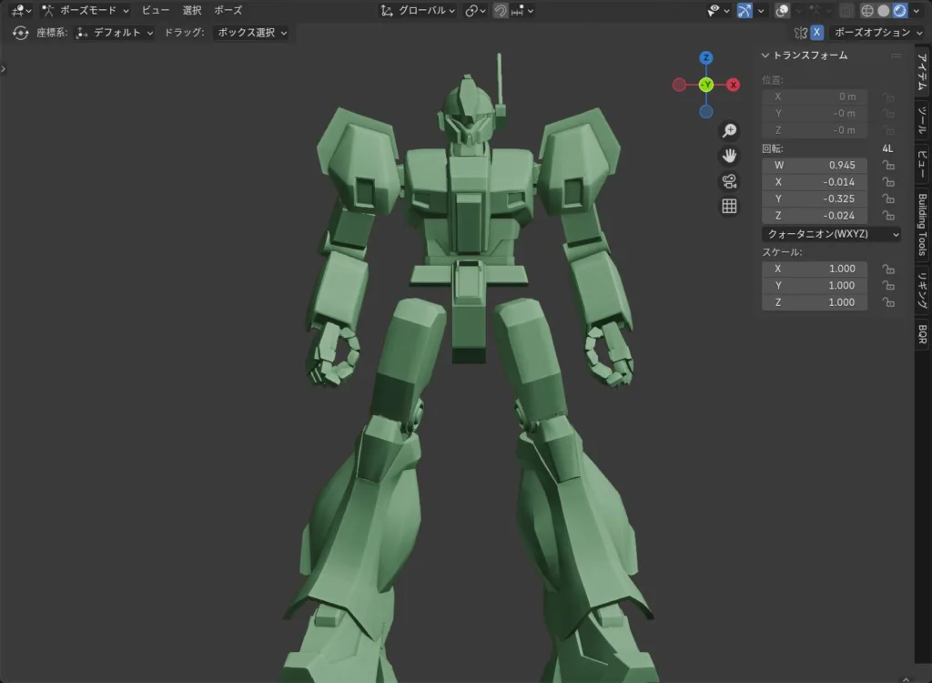
Task: Switch perspective/orthographic with the grid icon
Action: [729, 206]
